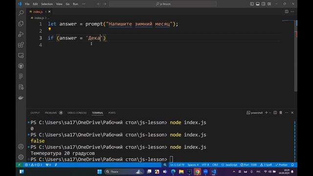Screen dimensions: 313x176
Task: Click the Prettier status item
Action: 281,165
